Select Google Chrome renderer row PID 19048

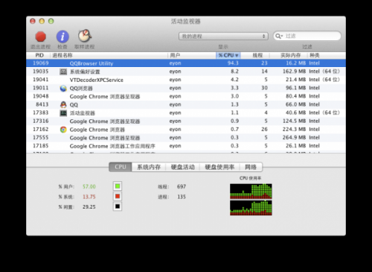pos(186,96)
